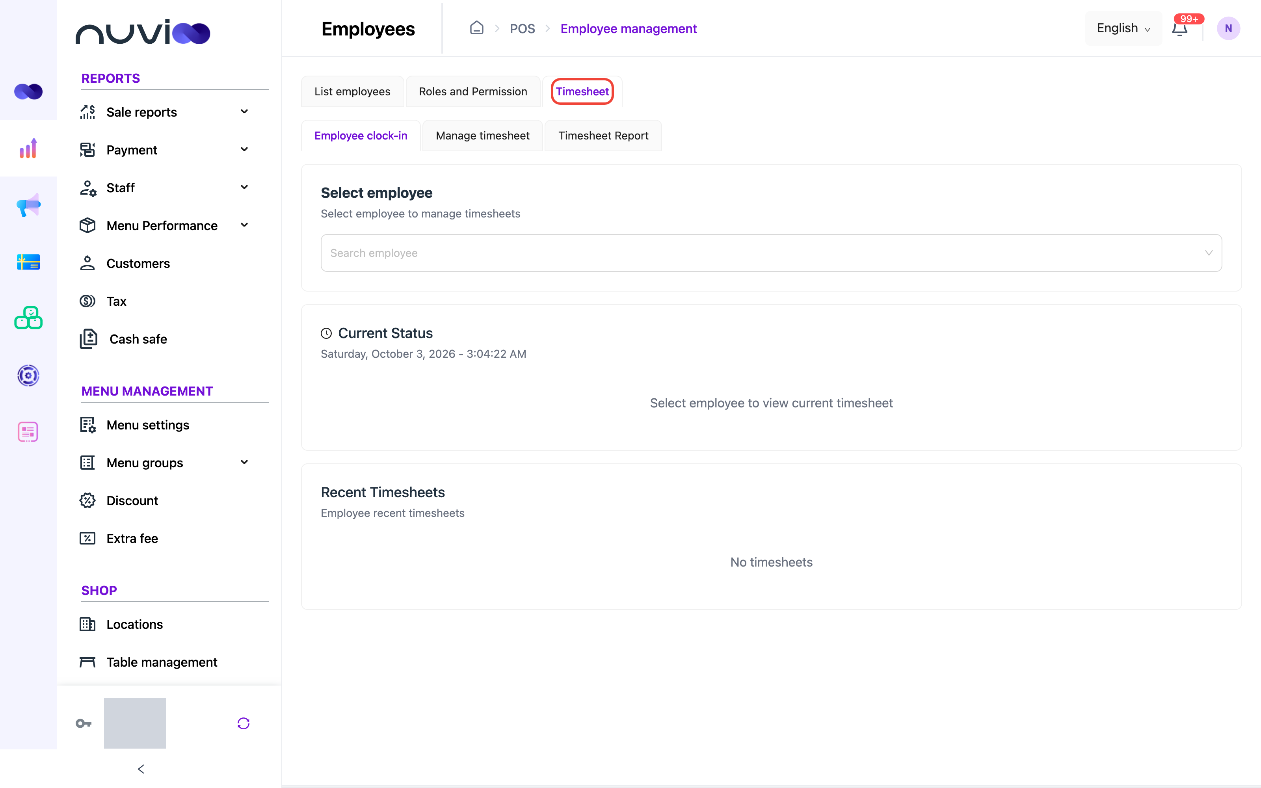
Task: Select the Timesheet tab
Action: (x=582, y=91)
